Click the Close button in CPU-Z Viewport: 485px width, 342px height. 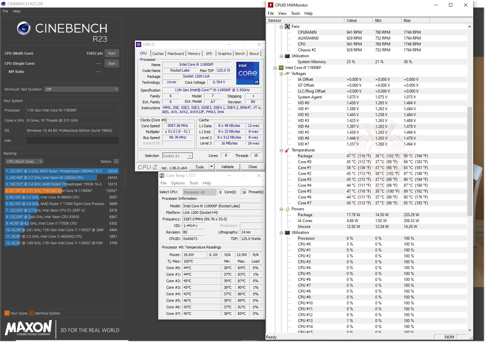pos(253,167)
